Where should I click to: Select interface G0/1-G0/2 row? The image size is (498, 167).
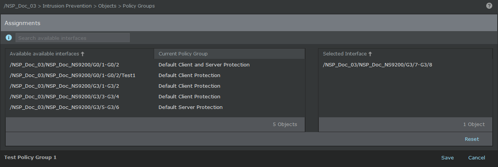[155, 65]
